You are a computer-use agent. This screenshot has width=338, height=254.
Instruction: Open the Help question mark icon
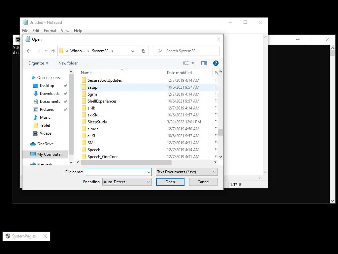tap(216, 63)
